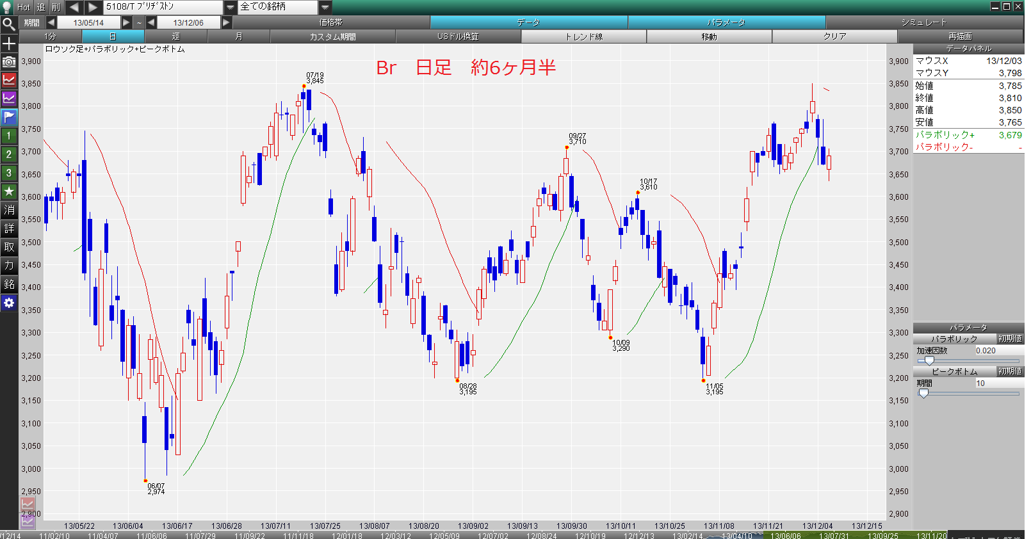Click the faded chart icon at bottom-left
The image size is (1031, 539).
click(28, 505)
